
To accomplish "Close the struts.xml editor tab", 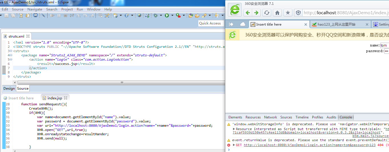I will point(28,36).
